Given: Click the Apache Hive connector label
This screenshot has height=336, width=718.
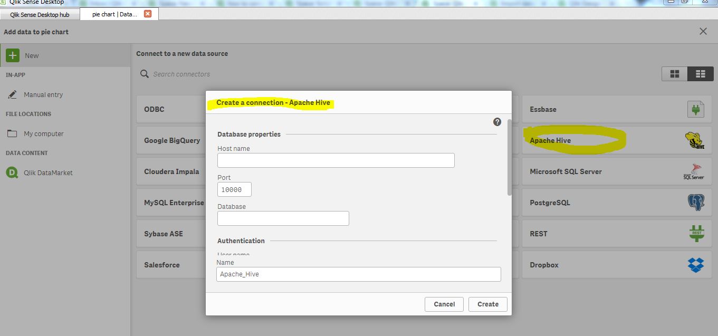Looking at the screenshot, I should (550, 140).
